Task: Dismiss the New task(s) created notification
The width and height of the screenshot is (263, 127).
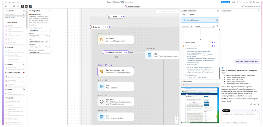Action: [217, 20]
